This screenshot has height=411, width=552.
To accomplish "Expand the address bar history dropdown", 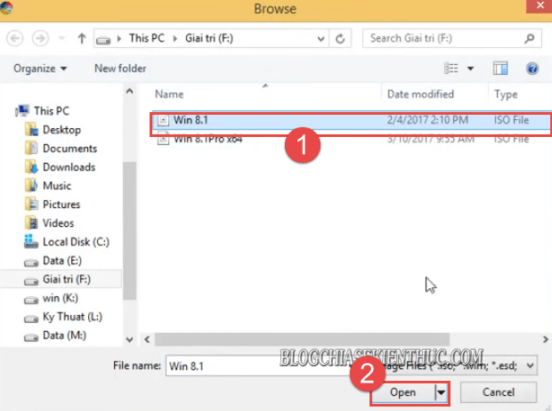I will [x=321, y=38].
